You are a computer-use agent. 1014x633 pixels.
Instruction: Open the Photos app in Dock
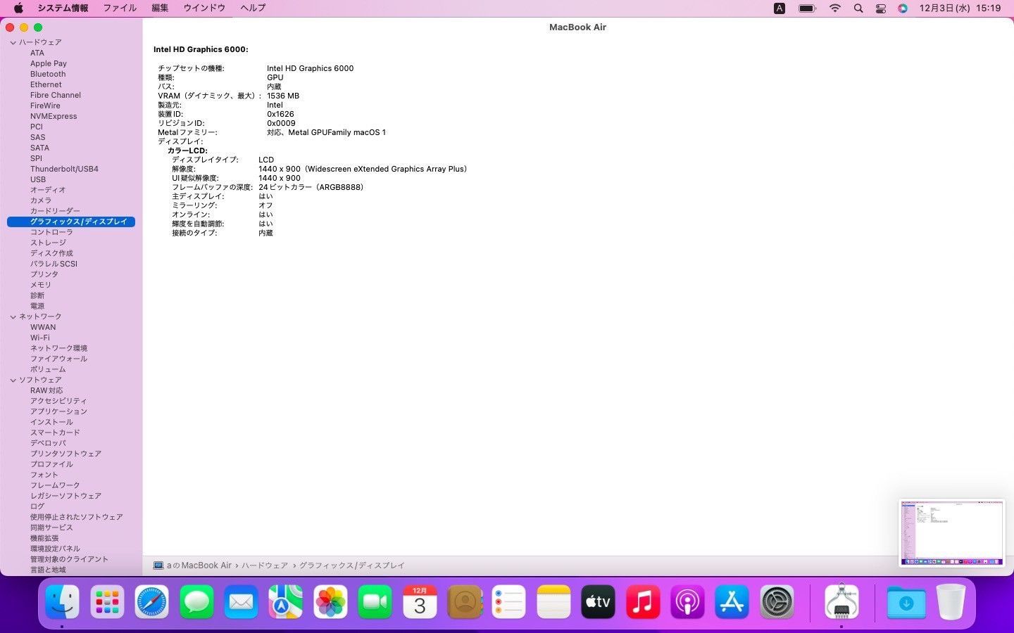[330, 602]
